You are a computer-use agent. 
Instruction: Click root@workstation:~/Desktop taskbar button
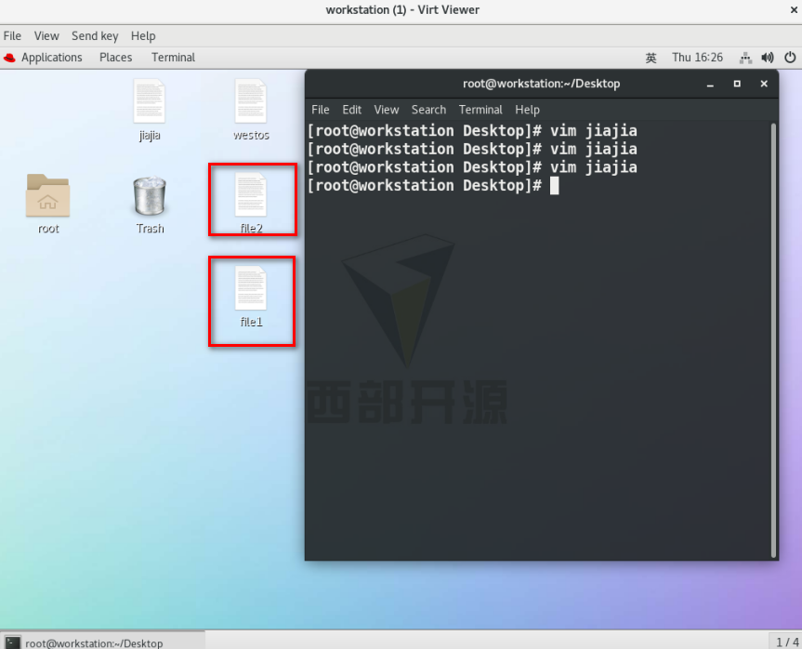coord(102,642)
